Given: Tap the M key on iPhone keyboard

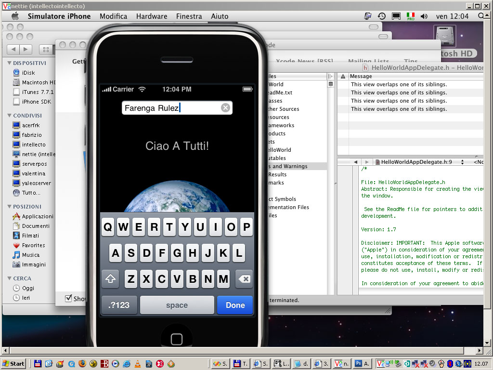Looking at the screenshot, I should [223, 279].
